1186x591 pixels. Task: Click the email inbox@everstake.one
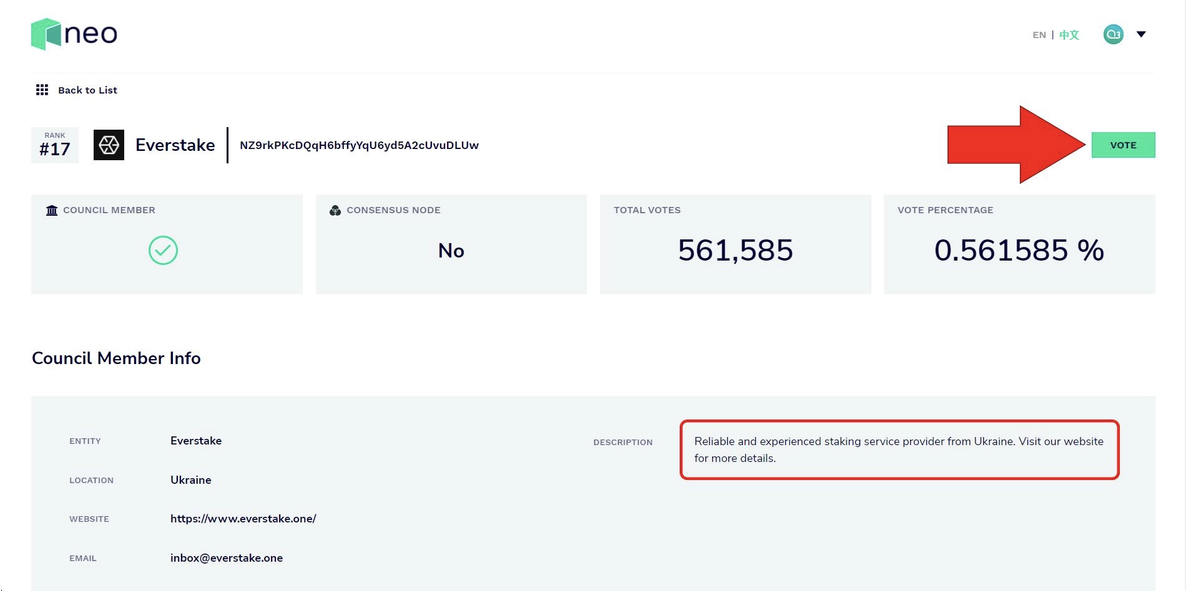pyautogui.click(x=227, y=558)
